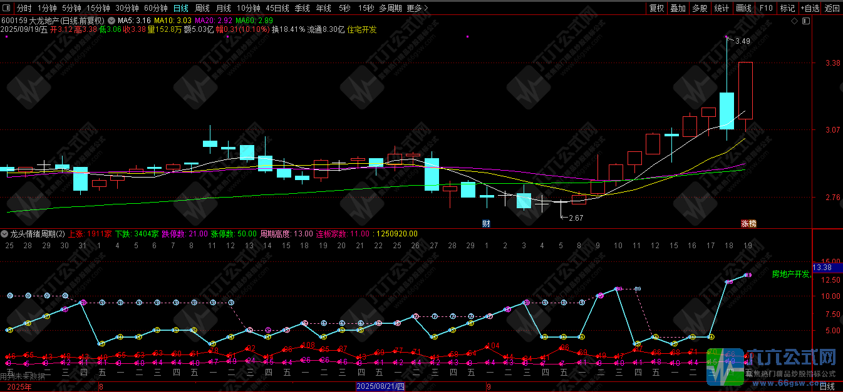Click the 住宅开发 sector link
This screenshot has height=392, width=843.
362,29
